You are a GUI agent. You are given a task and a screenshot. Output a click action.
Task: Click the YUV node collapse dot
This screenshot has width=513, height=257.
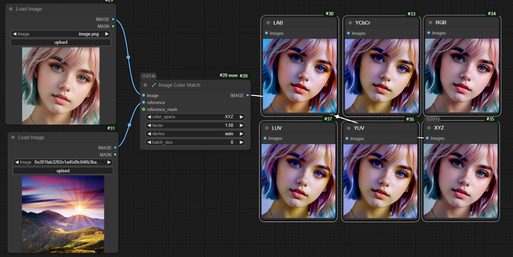(x=348, y=128)
